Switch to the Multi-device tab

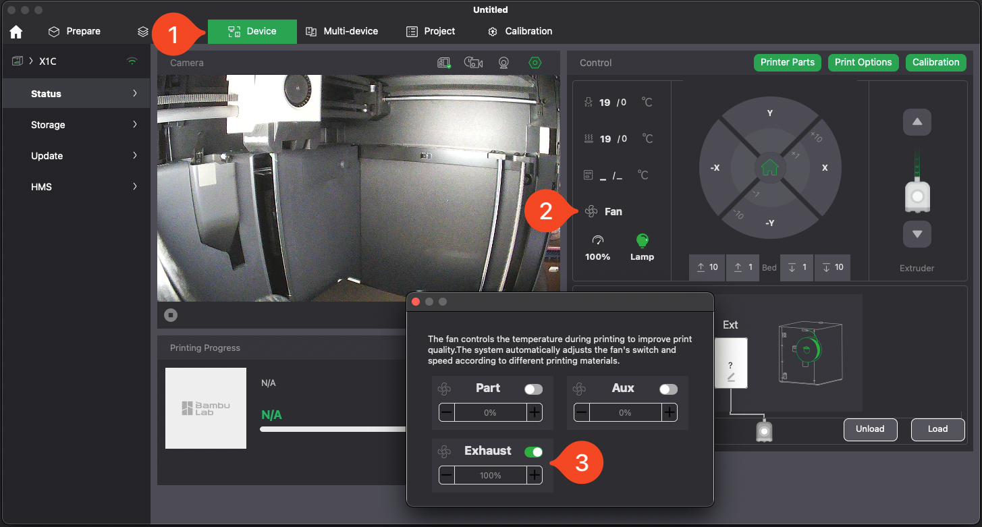(342, 32)
